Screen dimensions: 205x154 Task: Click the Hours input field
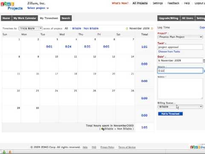coord(180,71)
